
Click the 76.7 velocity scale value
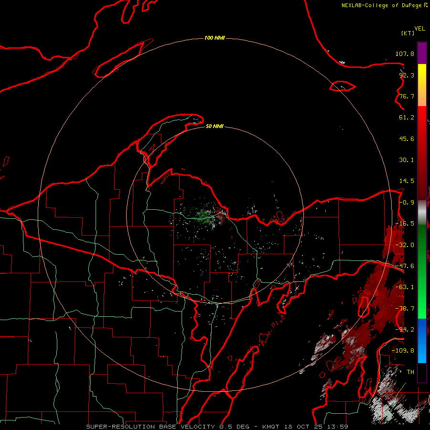point(407,96)
